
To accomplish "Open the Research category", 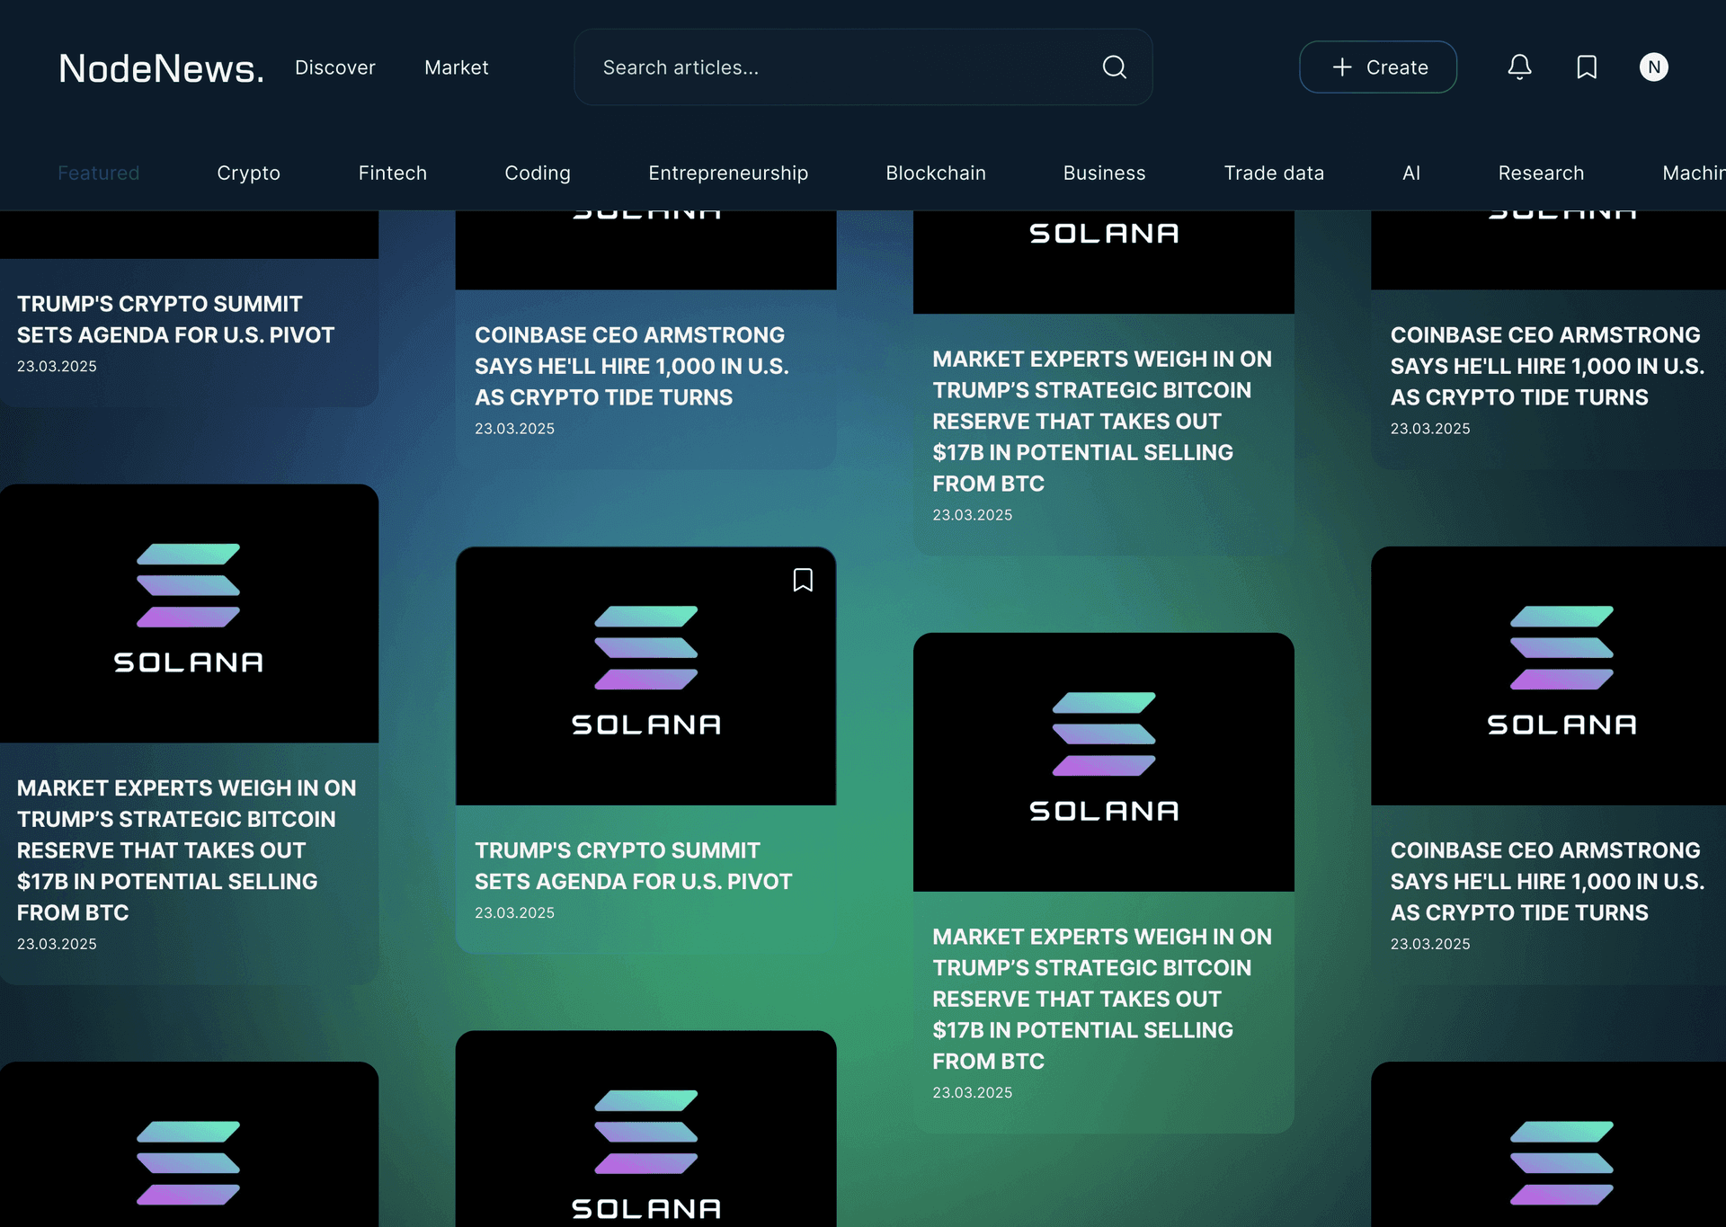I will [1541, 173].
